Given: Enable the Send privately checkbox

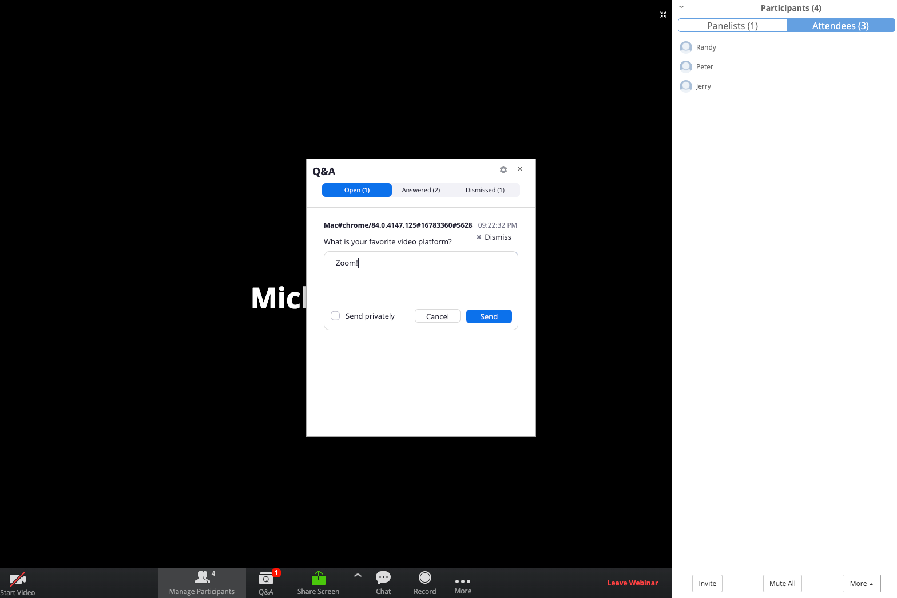Looking at the screenshot, I should click(335, 316).
